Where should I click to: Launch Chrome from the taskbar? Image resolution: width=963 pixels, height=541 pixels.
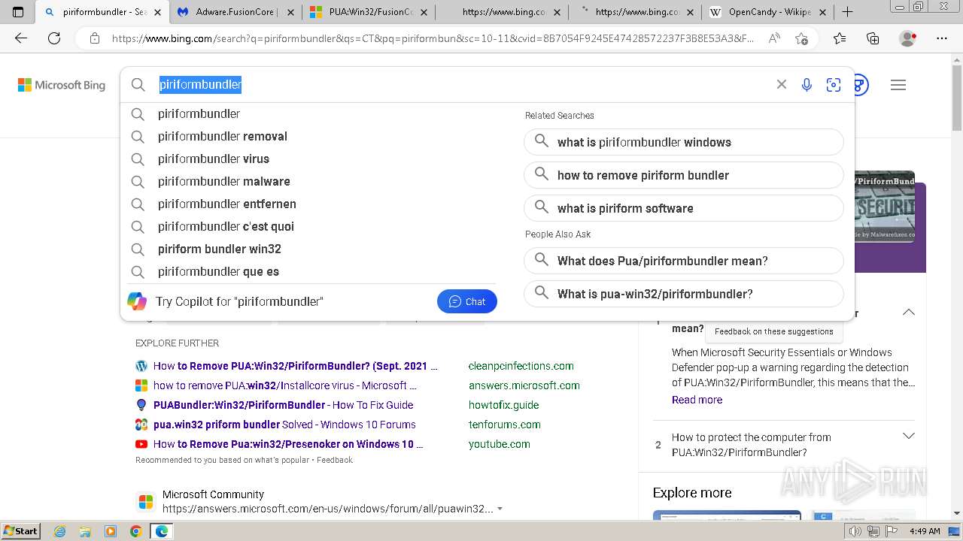[135, 531]
